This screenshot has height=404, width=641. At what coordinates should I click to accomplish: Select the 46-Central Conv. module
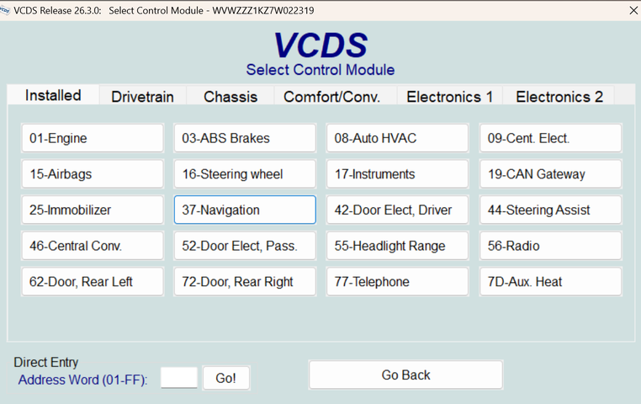(93, 246)
